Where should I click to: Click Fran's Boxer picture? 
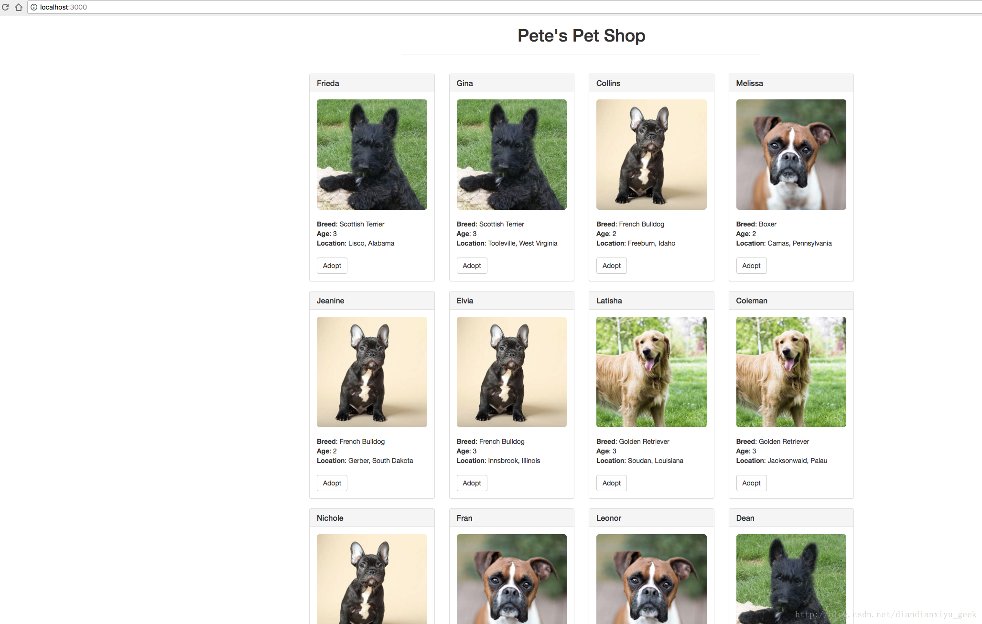point(511,578)
